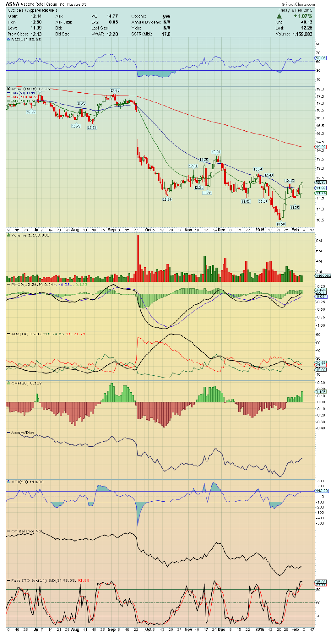Click the 14.22 EMA axis value tag
This screenshot has height=632, width=331.
tap(321, 147)
